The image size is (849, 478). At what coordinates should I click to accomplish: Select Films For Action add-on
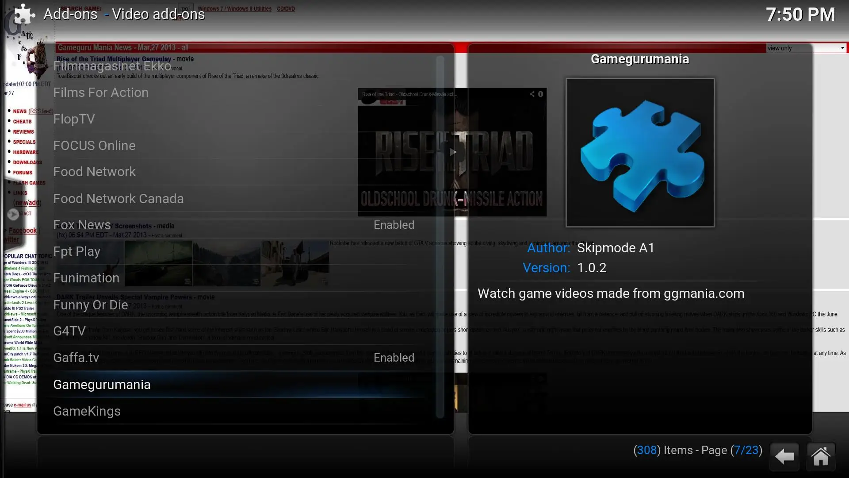point(236,93)
